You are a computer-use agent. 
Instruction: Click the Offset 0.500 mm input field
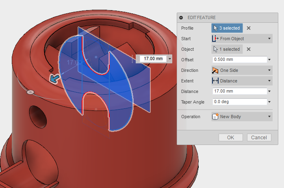[x=240, y=60]
